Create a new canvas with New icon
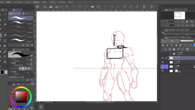The height and width of the screenshot is (110, 195). pyautogui.click(x=45, y=7)
